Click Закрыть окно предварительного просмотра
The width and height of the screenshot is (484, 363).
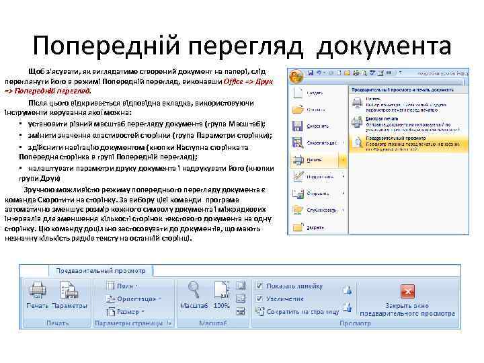pos(407,300)
